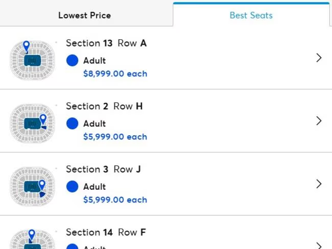The width and height of the screenshot is (332, 249).
Task: Click the stadium map icon for Section 3
Action: pyautogui.click(x=32, y=184)
